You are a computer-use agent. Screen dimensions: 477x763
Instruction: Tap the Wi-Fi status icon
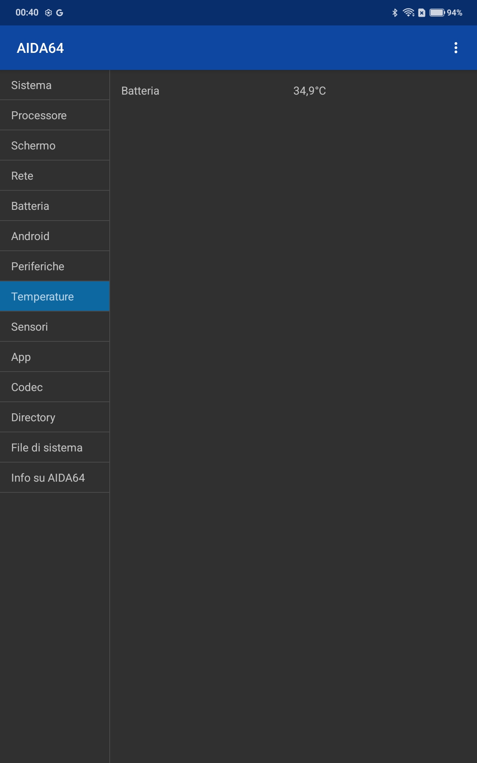tap(409, 13)
